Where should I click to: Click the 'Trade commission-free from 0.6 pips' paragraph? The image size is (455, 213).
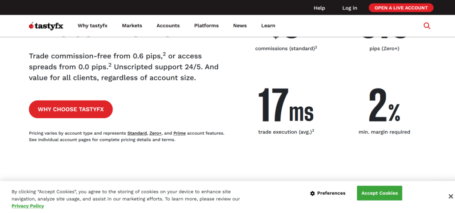coord(124,67)
